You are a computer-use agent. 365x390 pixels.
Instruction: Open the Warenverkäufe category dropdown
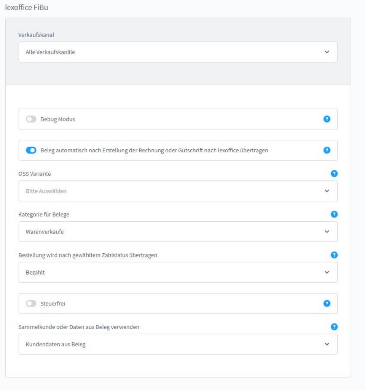178,232
